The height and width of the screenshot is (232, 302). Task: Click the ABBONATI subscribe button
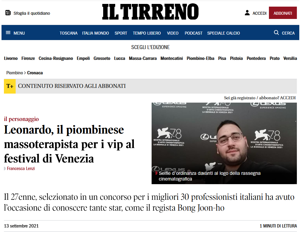tap(283, 13)
